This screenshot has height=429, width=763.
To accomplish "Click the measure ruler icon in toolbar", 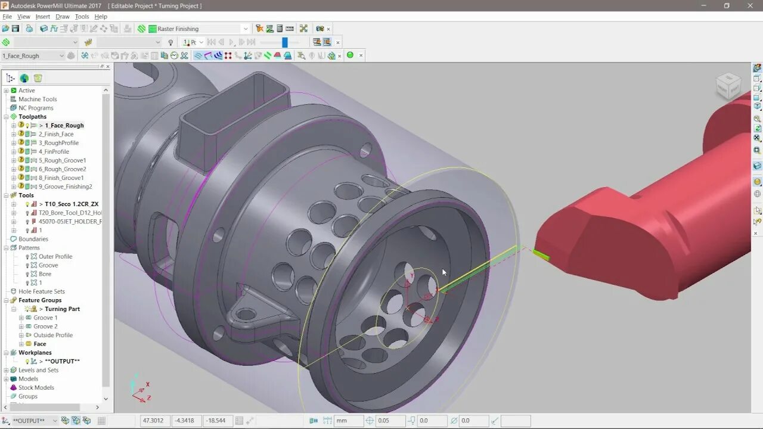I will click(290, 29).
